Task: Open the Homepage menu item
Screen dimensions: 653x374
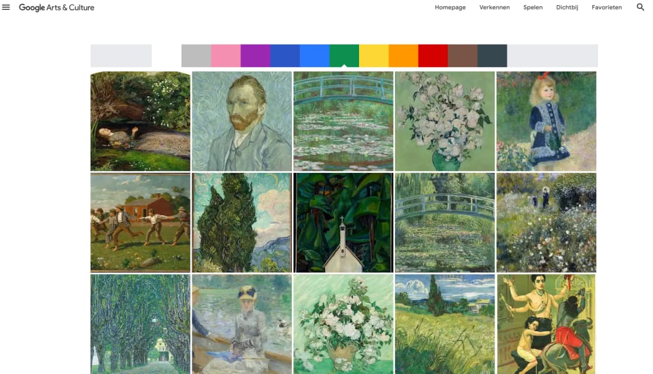Action: (x=450, y=8)
